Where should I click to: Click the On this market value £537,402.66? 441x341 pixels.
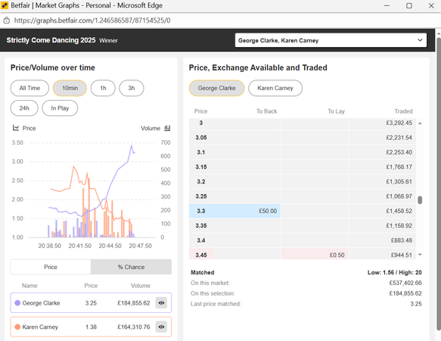click(405, 283)
